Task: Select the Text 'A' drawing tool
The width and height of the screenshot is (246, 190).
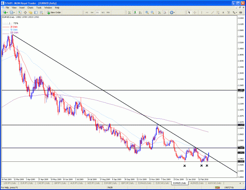Action: (x=223, y=13)
